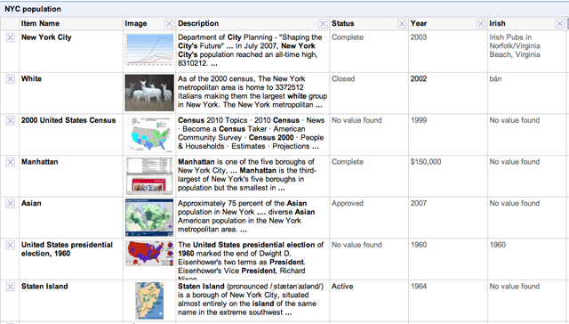Select the Year column header label
Viewport: 569px width, 324px height.
click(419, 23)
